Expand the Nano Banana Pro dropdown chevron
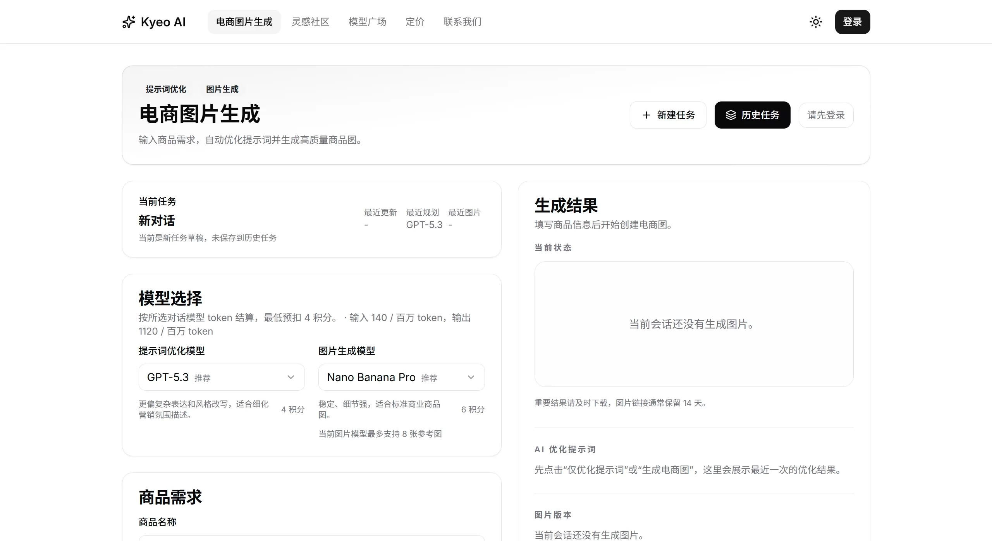Screen dimensions: 992x541 tap(471, 377)
